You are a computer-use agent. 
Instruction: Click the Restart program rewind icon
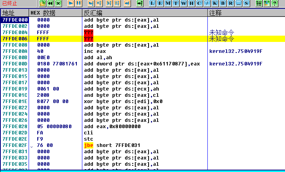[x=50, y=3]
